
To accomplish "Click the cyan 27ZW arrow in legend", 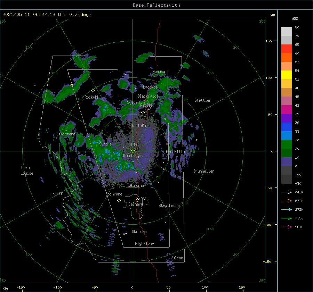I will (287, 209).
